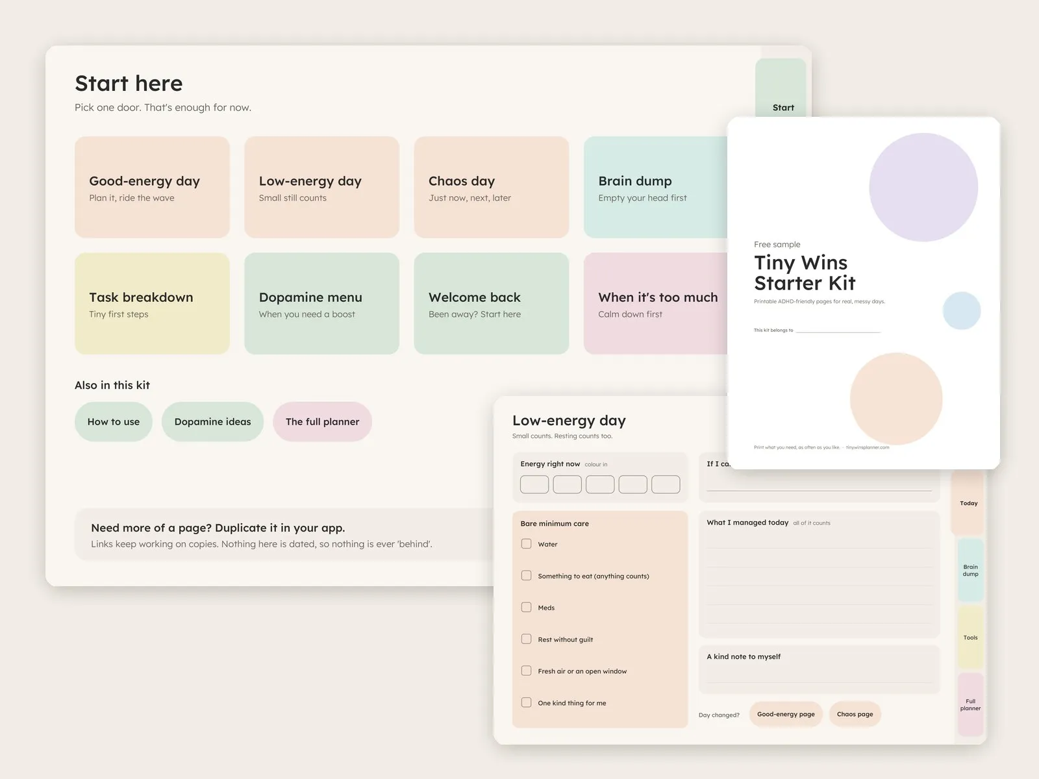Open the When it's too much card

pyautogui.click(x=655, y=303)
